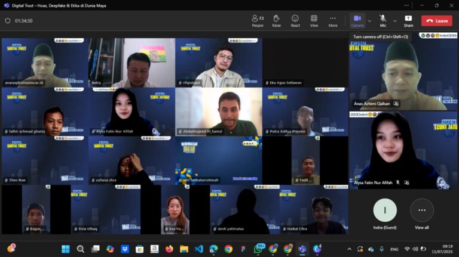
Task: Open the People participants panel
Action: coord(258,20)
